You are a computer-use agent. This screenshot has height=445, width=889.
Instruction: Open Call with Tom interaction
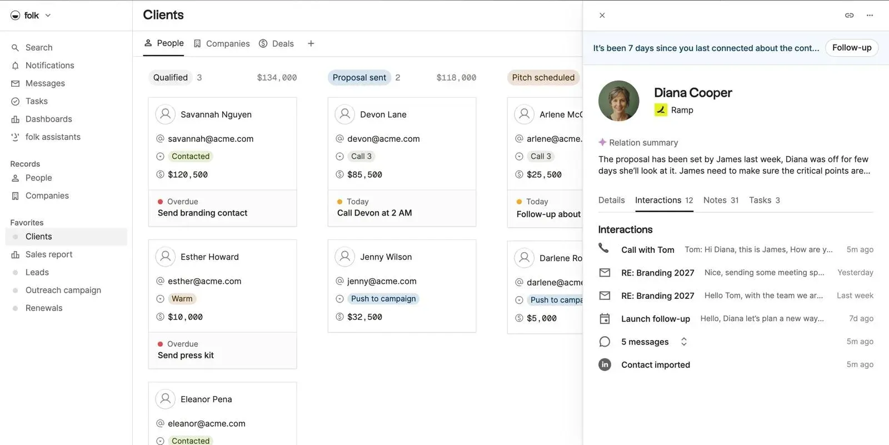[x=736, y=249]
